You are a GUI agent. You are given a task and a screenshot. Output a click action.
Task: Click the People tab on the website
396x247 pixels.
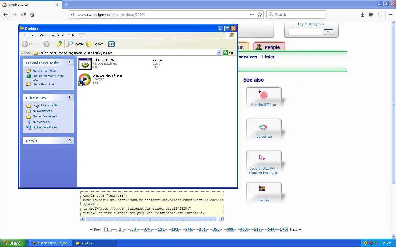pyautogui.click(x=269, y=47)
